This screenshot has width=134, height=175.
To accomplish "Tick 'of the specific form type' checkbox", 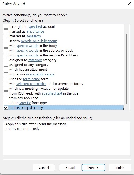I will [6, 103].
